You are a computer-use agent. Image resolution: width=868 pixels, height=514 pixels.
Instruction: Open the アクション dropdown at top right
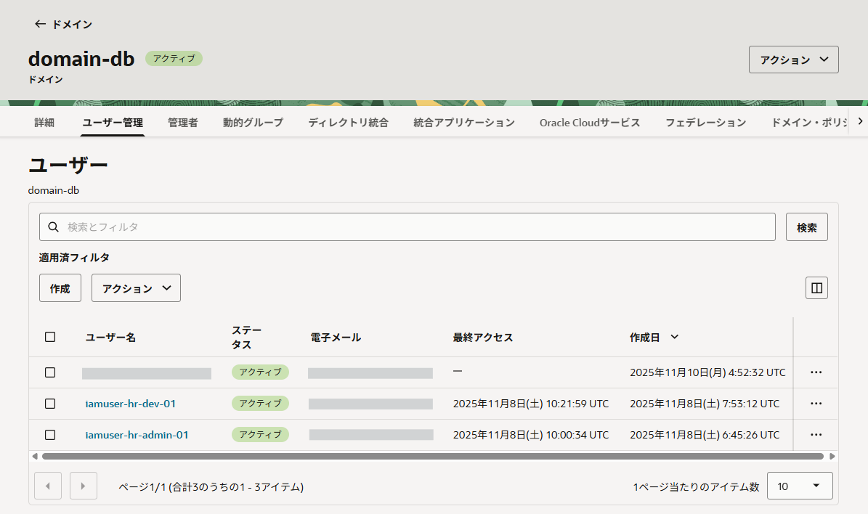tap(793, 59)
